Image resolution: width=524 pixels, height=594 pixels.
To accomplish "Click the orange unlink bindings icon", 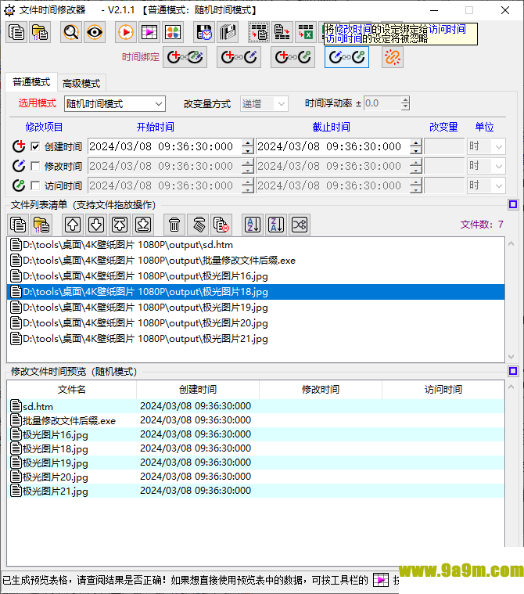I will coord(393,57).
